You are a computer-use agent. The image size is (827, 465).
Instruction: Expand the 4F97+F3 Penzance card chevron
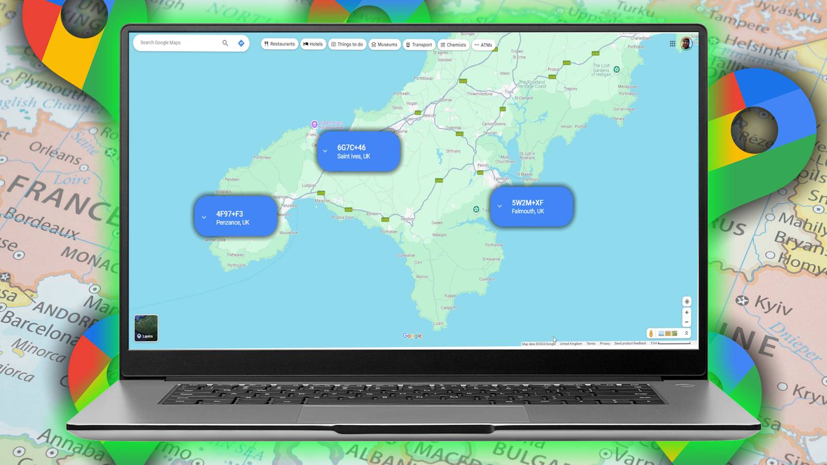[x=204, y=218]
